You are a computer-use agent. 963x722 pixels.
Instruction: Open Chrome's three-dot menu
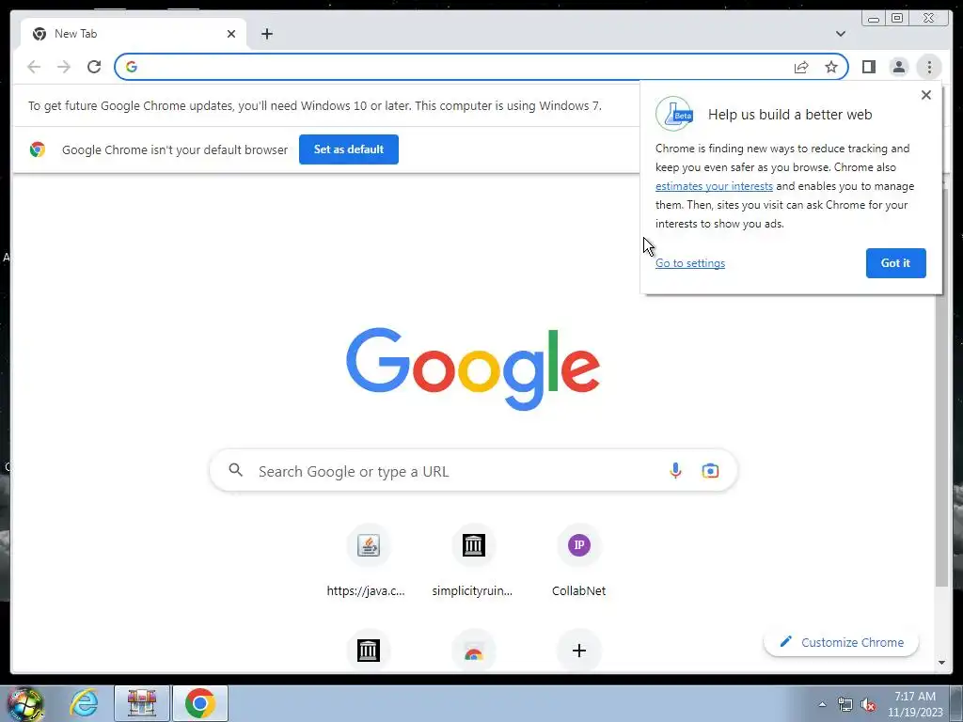(x=929, y=67)
